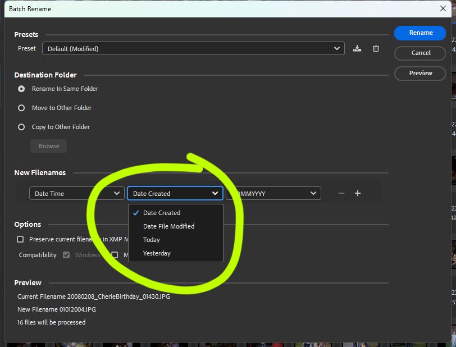The width and height of the screenshot is (456, 347).
Task: Expand the Date Time element type dropdown
Action: [x=77, y=193]
